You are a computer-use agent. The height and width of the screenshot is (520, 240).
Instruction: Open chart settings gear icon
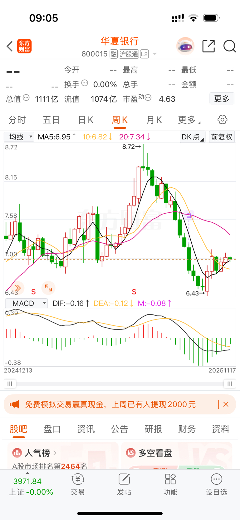pyautogui.click(x=222, y=120)
